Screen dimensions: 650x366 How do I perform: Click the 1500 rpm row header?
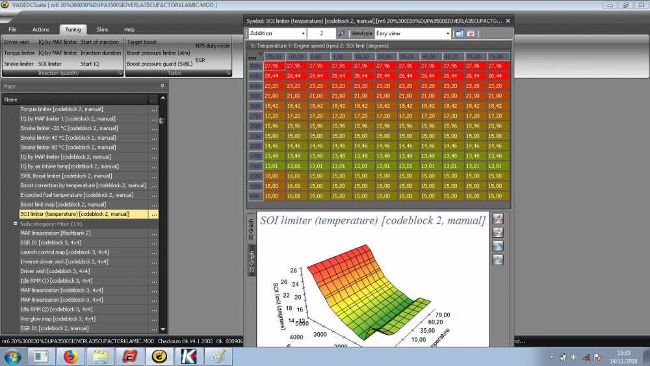(x=255, y=166)
